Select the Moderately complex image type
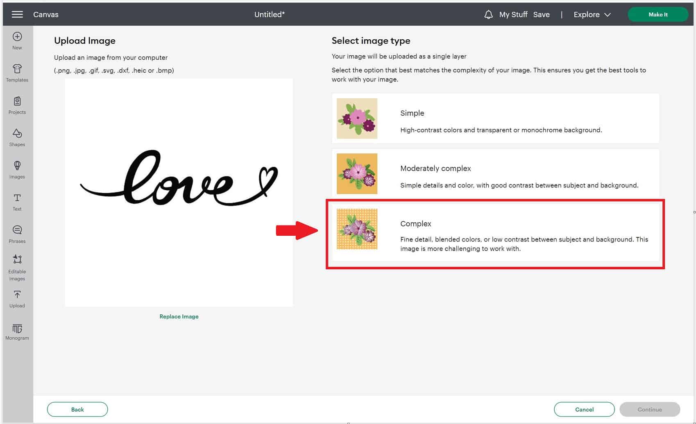Image resolution: width=696 pixels, height=424 pixels. click(x=495, y=174)
